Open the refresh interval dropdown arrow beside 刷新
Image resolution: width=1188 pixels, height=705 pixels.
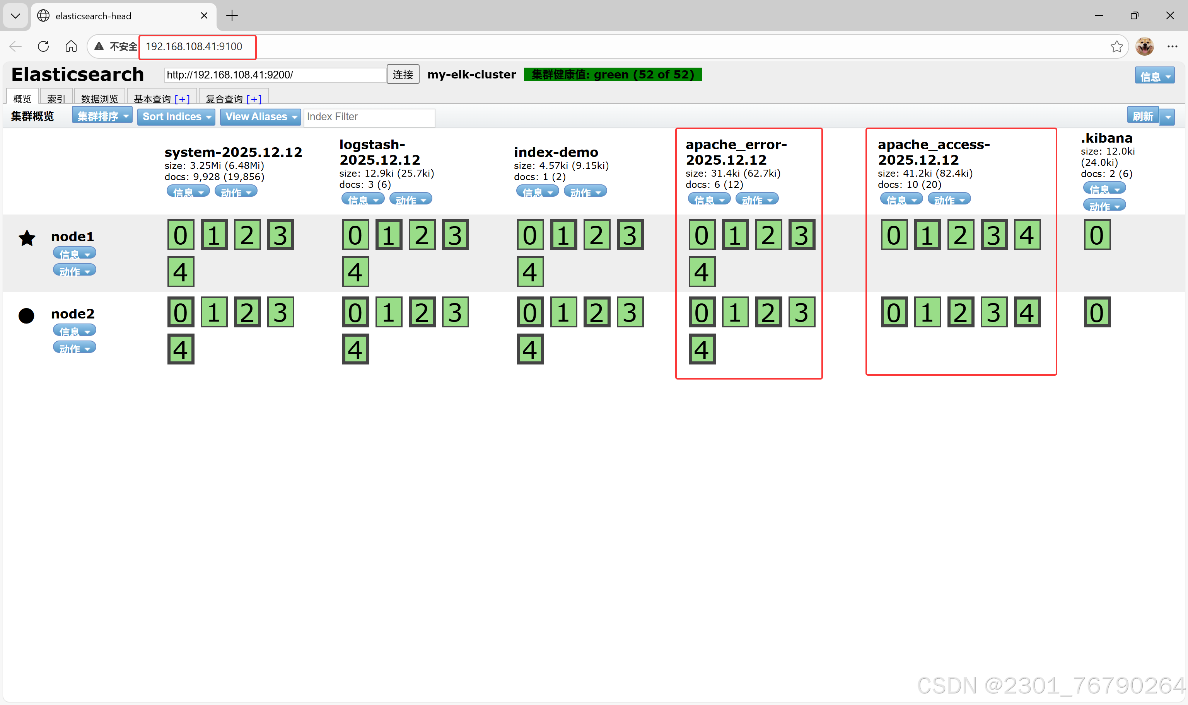click(1168, 117)
